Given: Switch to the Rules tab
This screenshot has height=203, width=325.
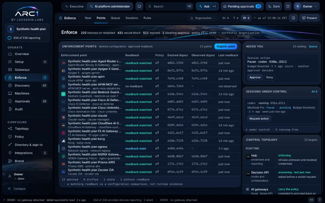Looking at the screenshot, I should [147, 18].
